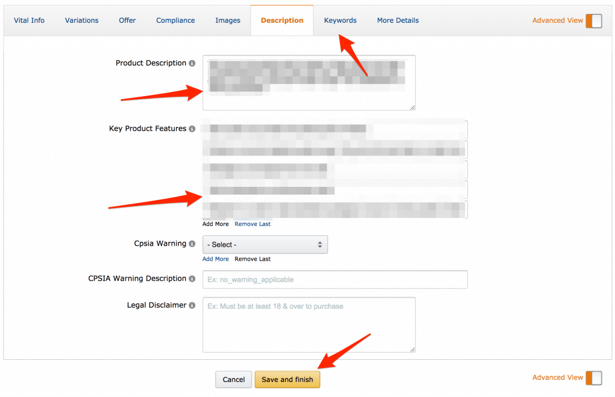
Task: Click inside the Legal Disclaimer text area
Action: click(x=309, y=324)
